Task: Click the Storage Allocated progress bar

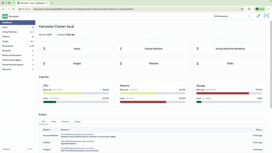Action: pyautogui.click(x=229, y=93)
